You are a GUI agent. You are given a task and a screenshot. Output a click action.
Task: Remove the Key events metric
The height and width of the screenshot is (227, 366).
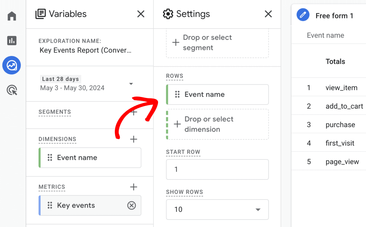(x=132, y=205)
